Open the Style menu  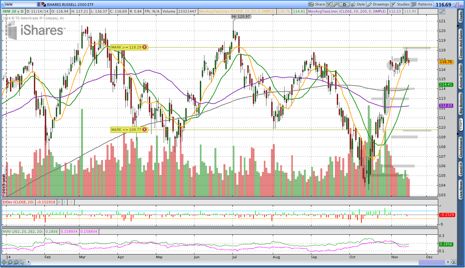[x=358, y=5]
